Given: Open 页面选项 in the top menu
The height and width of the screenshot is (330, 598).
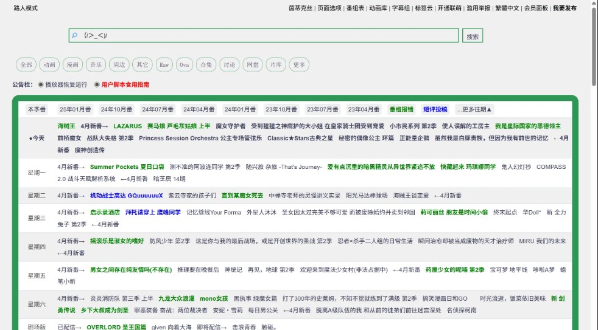Looking at the screenshot, I should (x=329, y=9).
